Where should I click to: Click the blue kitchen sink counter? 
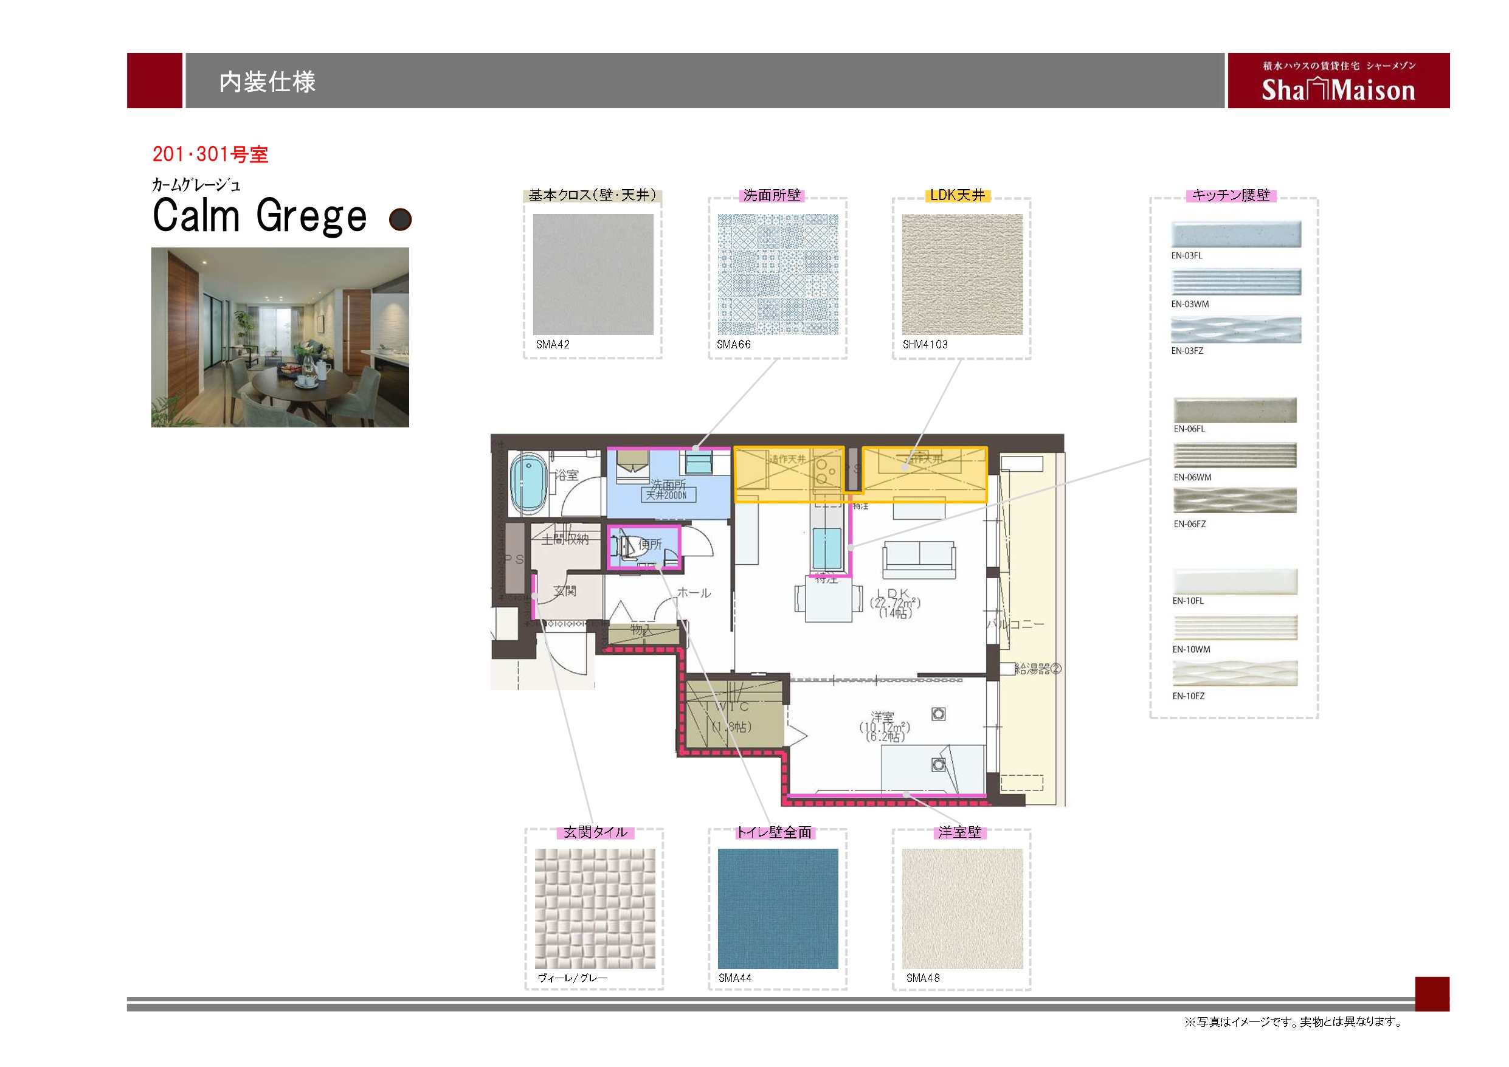tap(827, 548)
